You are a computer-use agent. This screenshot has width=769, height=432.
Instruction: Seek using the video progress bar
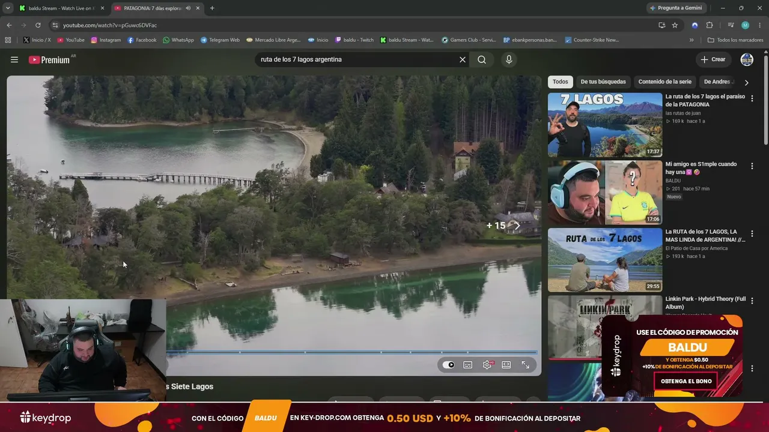pos(352,352)
